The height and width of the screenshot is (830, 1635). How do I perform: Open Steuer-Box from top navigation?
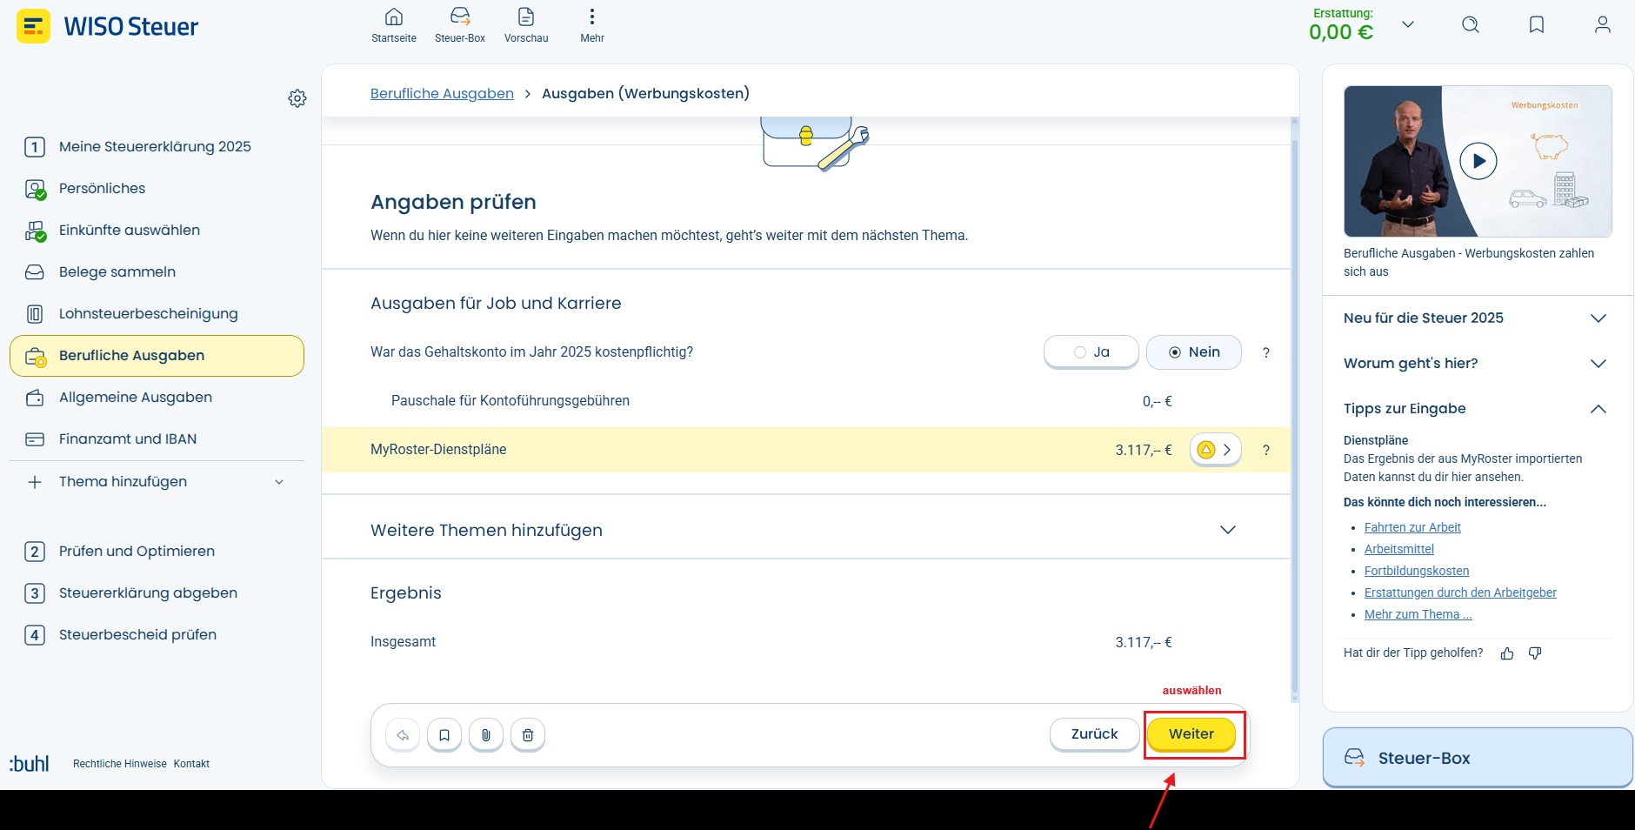click(x=460, y=25)
